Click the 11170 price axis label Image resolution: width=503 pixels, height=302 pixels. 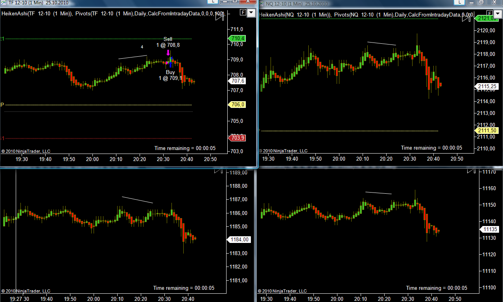coord(490,172)
